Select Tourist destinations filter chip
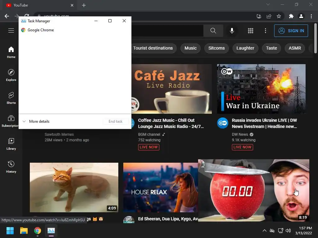318x238 pixels. coord(153,48)
